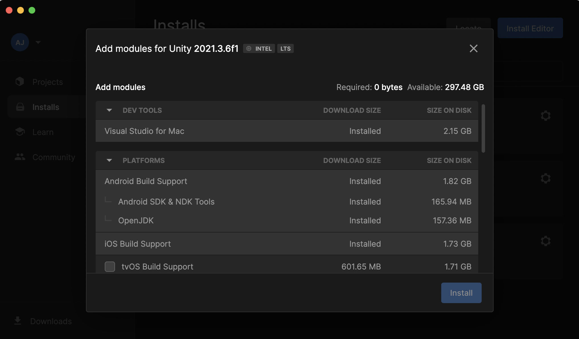This screenshot has height=339, width=579.
Task: Select the Visual Studio for Mac row
Action: 287,131
